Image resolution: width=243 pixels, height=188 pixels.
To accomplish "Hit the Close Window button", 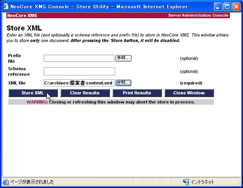I will coord(189,93).
